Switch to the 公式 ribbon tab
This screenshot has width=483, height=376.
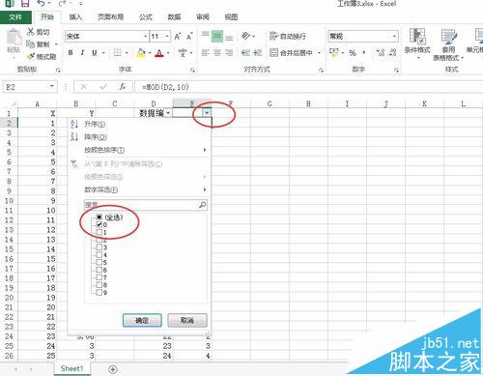146,17
